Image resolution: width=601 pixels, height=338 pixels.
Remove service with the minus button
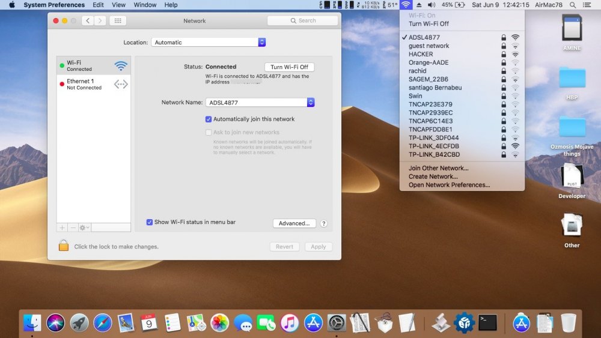tap(73, 228)
